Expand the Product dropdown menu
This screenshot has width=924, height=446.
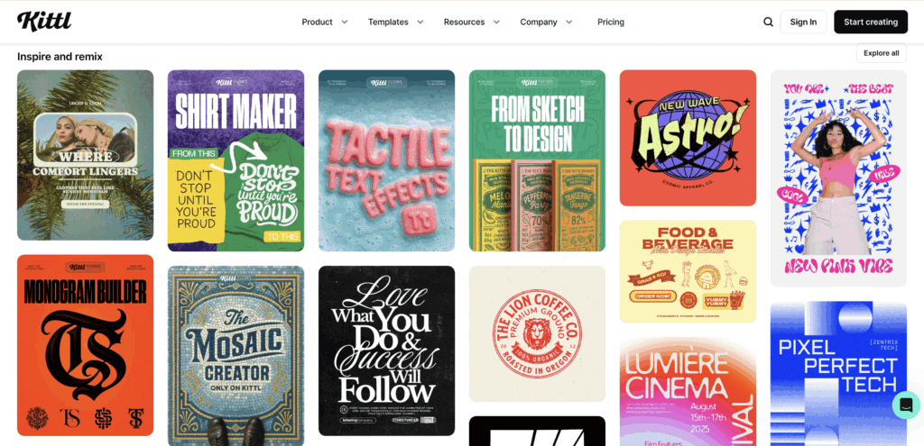point(325,22)
